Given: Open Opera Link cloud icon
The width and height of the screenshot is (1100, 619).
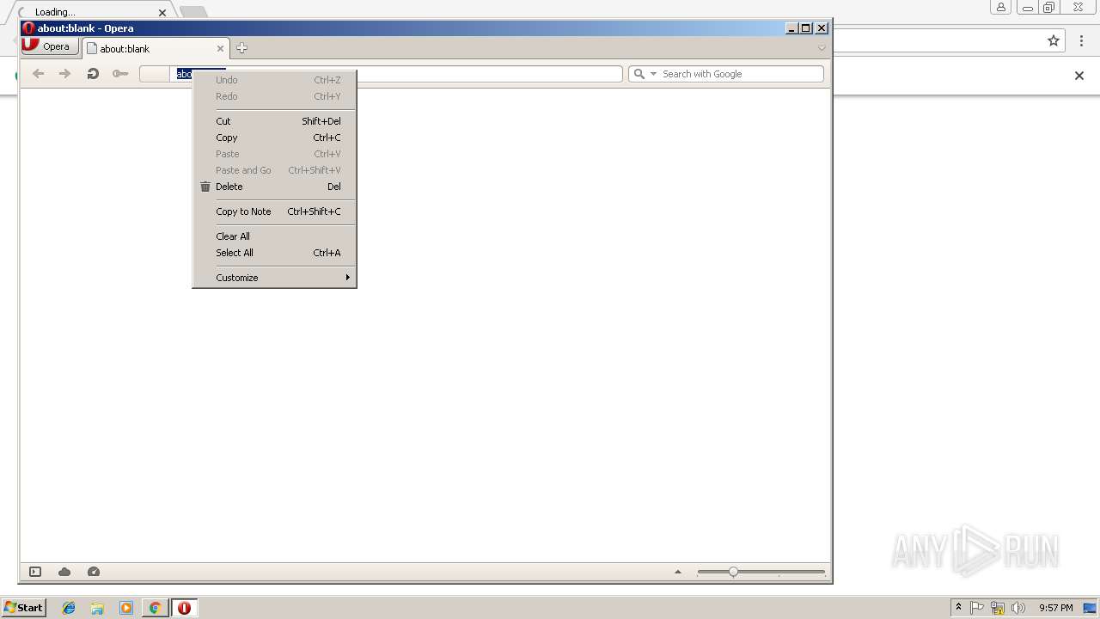Looking at the screenshot, I should (64, 572).
